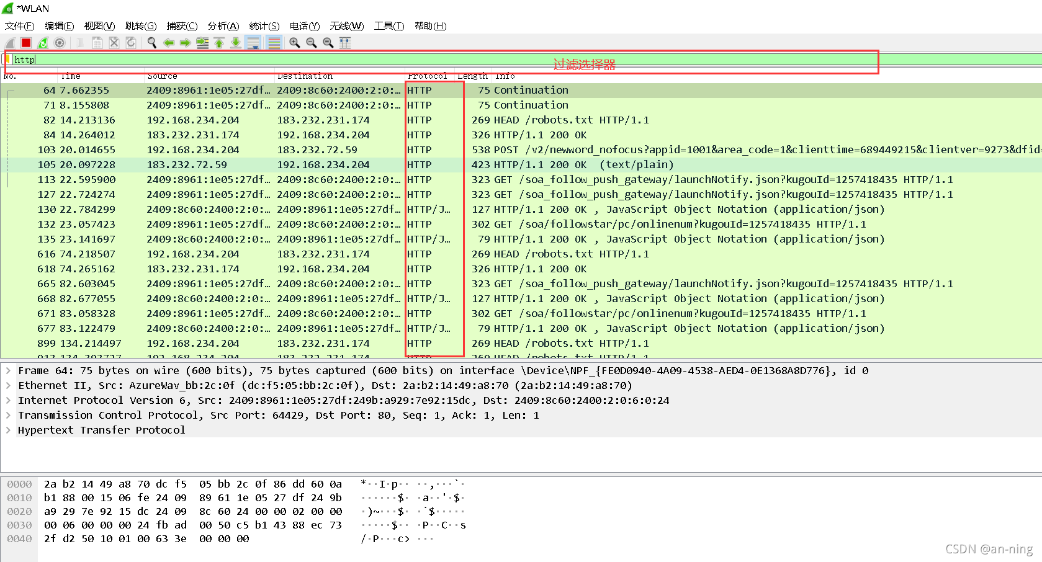Click hex offset 0010 in bytes pane
Image resolution: width=1042 pixels, height=562 pixels.
point(19,497)
